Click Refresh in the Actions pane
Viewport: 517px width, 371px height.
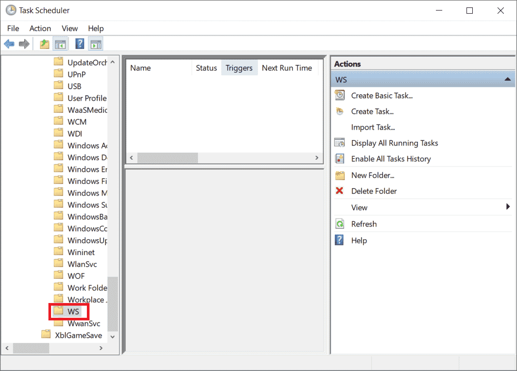pyautogui.click(x=364, y=224)
